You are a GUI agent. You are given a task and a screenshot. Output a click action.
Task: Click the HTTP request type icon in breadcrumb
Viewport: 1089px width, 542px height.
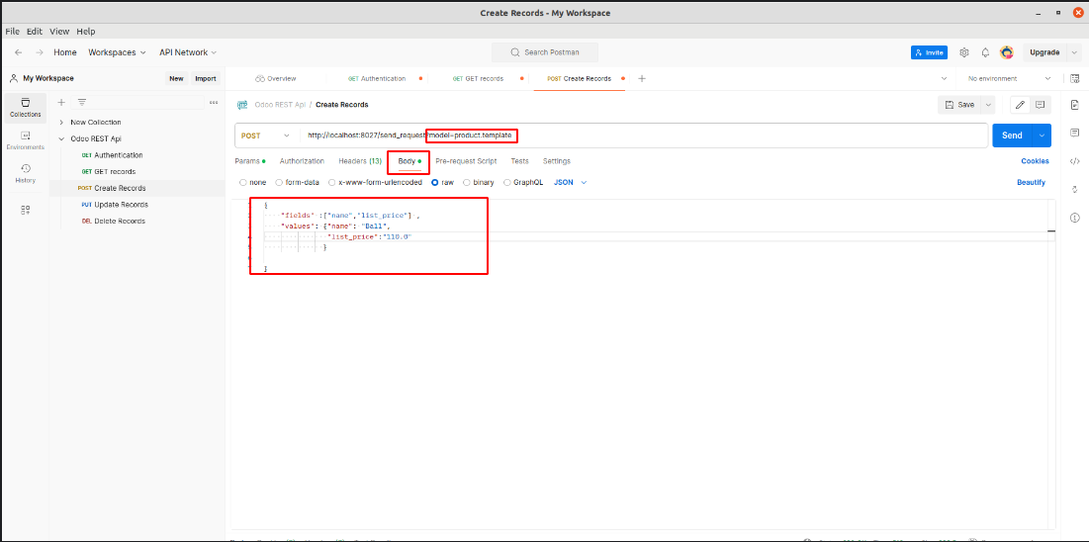coord(241,105)
